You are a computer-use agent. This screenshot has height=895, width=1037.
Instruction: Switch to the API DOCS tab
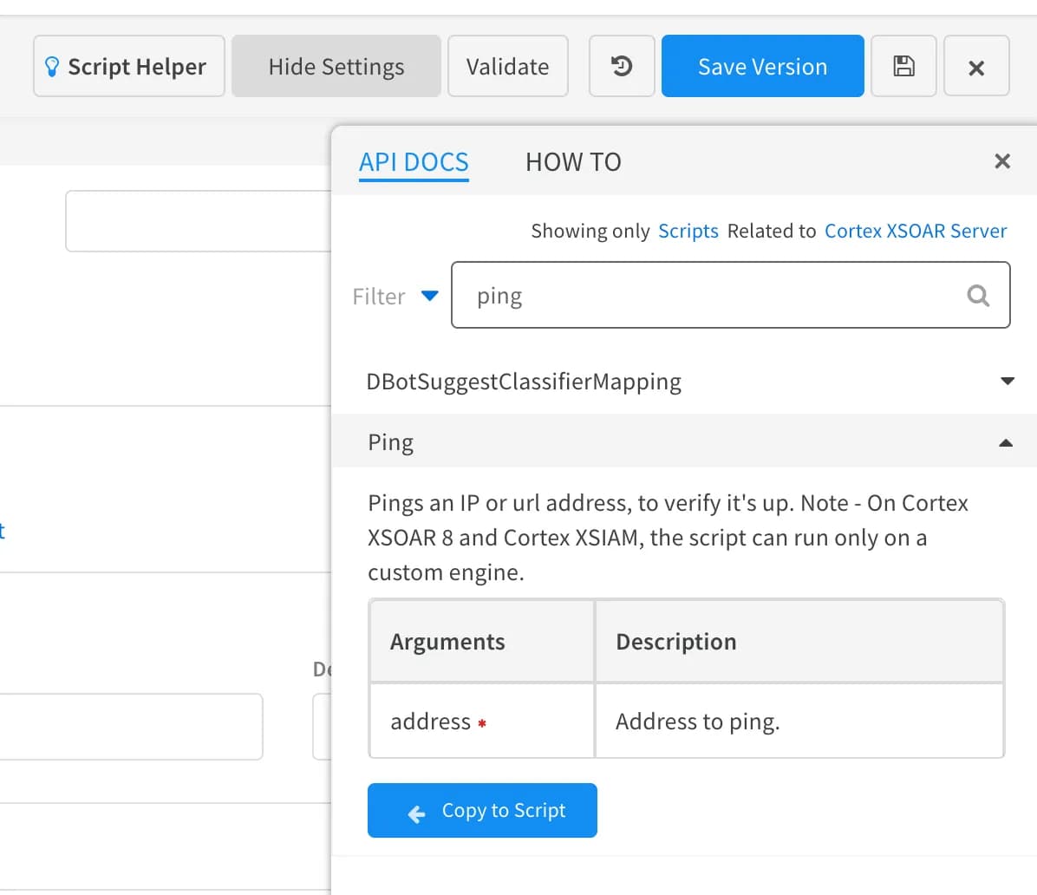coord(414,162)
